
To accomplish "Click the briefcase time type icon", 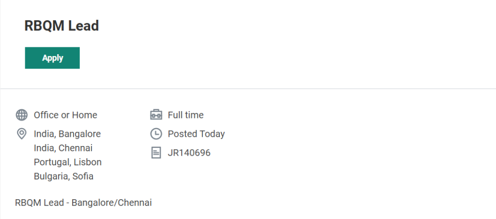I will click(x=156, y=115).
